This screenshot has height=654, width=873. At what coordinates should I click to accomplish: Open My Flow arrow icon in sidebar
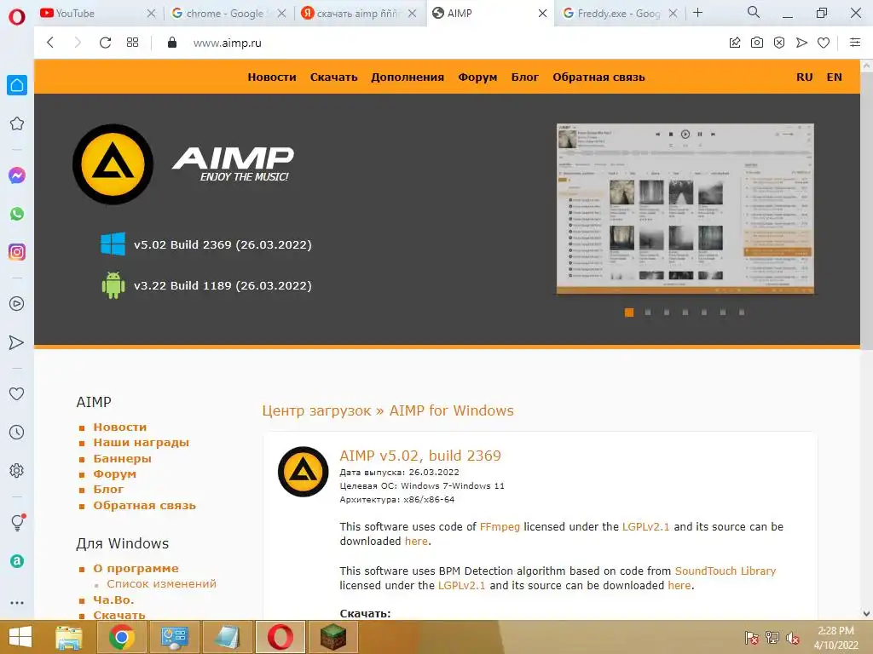click(17, 342)
